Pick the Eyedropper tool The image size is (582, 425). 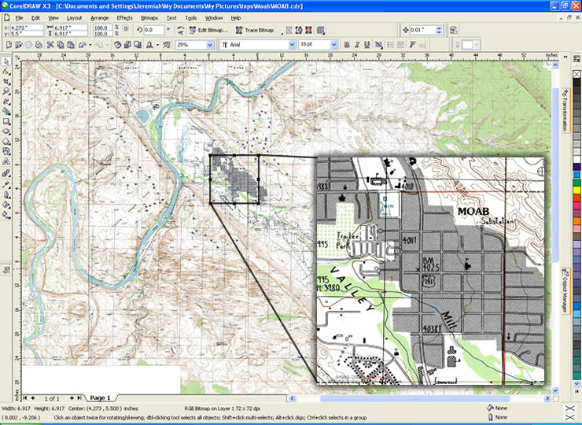click(x=6, y=183)
